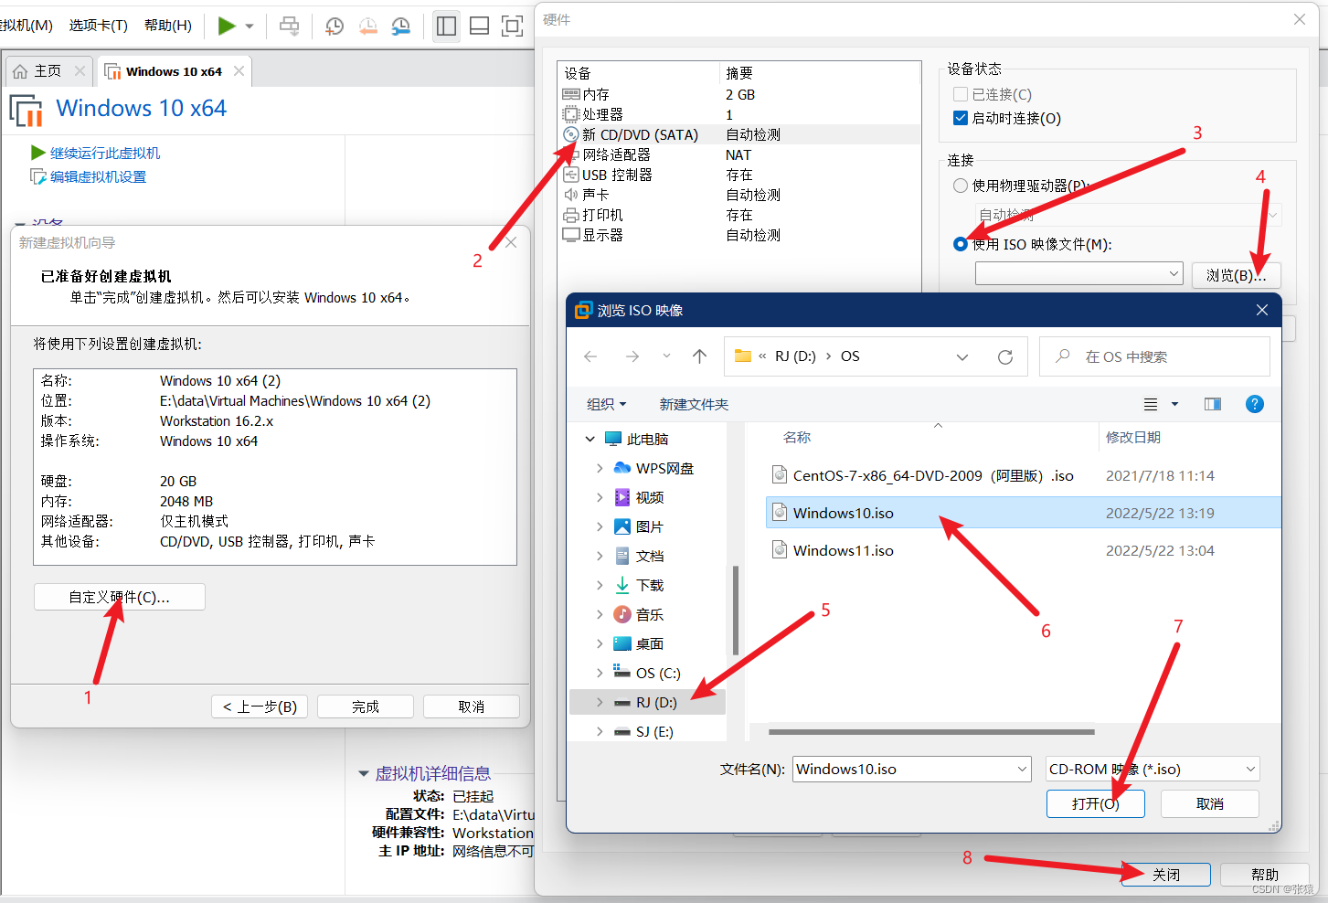Click 继续运行此虚拟机 link
The height and width of the screenshot is (903, 1328).
coord(104,153)
